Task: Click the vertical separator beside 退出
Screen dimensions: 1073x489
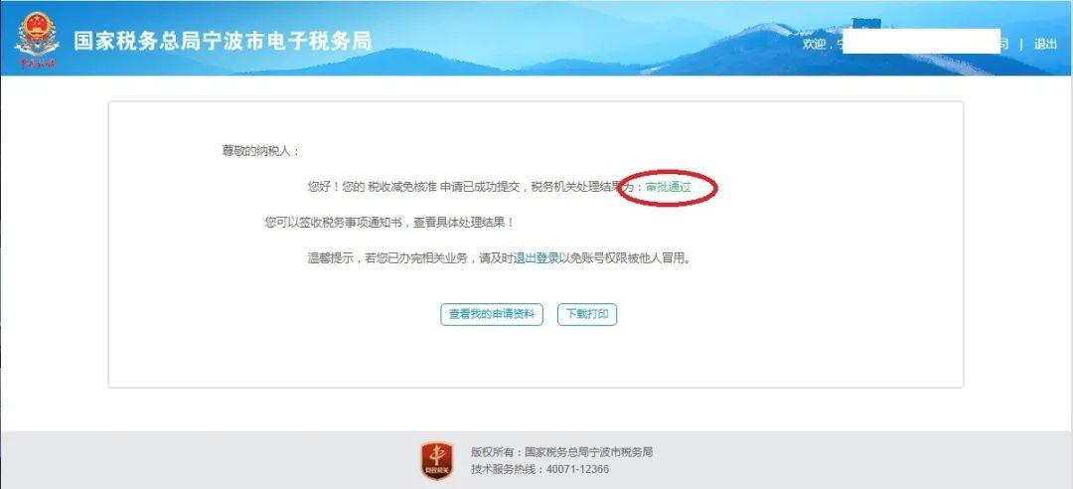Action: 1021,44
